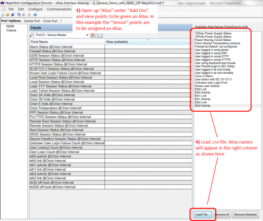Select 'Orion 5 Volts @Orion Internal' row

pyautogui.click(x=67, y=104)
